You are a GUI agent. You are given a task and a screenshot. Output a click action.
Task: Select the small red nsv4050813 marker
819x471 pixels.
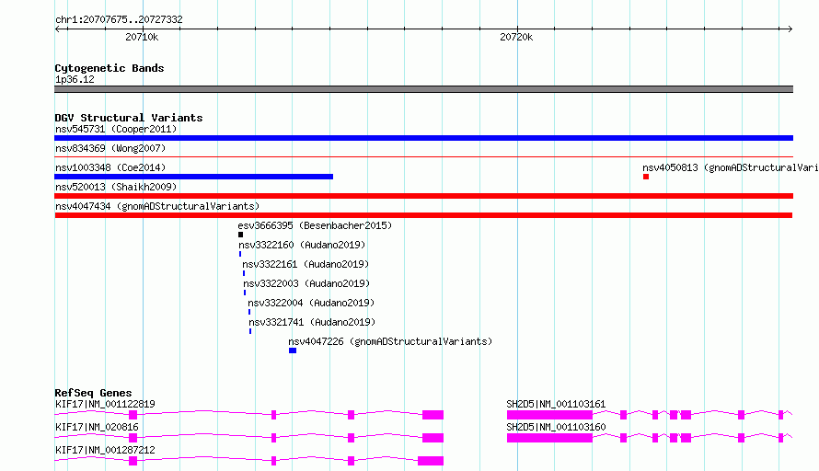(x=646, y=177)
